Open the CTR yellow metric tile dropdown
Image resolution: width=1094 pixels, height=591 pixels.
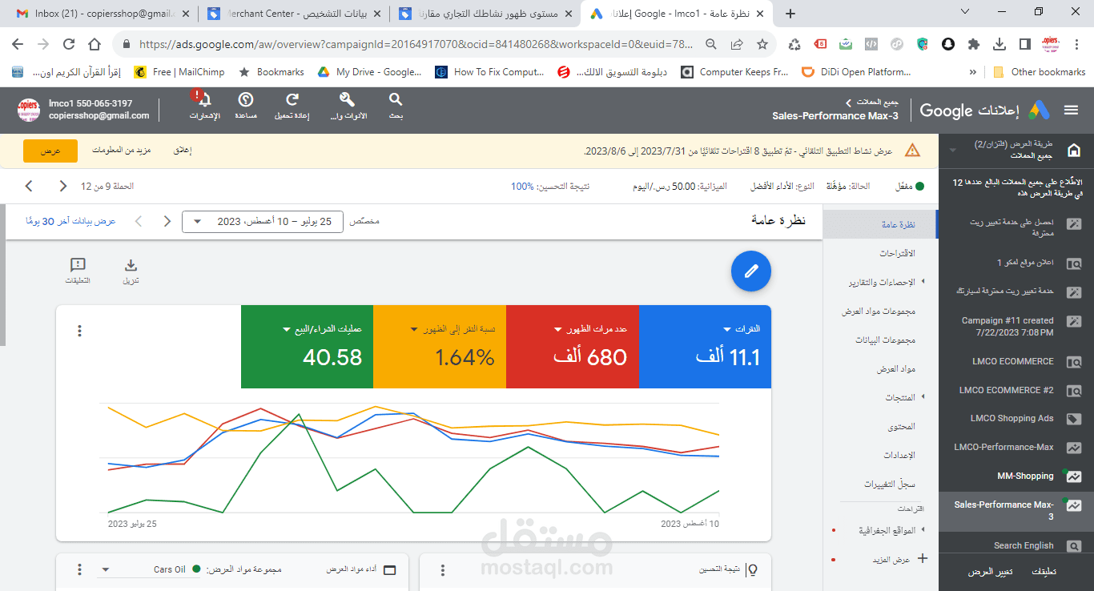click(x=440, y=347)
